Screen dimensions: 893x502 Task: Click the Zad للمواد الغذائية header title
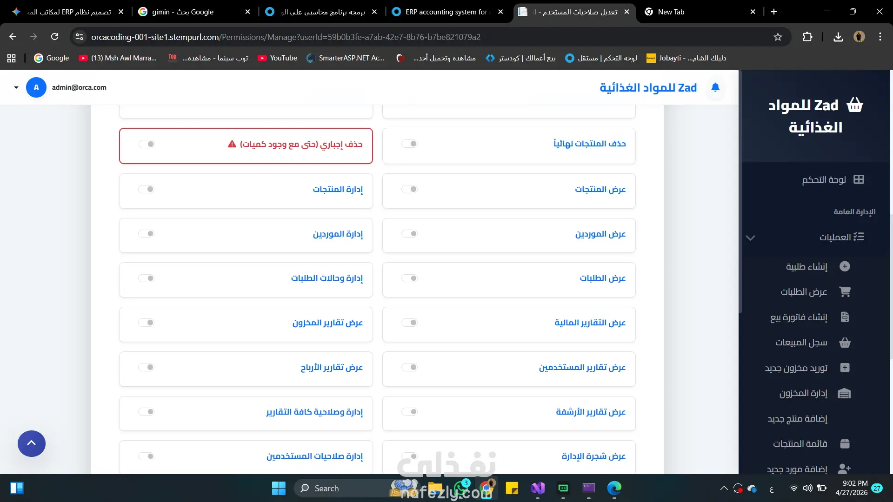coord(648,87)
